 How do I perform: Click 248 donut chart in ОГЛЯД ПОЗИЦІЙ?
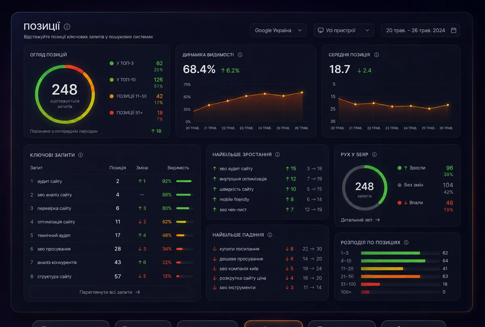point(65,94)
